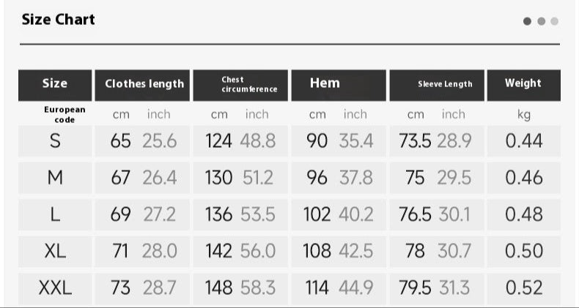Select the Size column header
This screenshot has width=579, height=308.
pyautogui.click(x=55, y=83)
